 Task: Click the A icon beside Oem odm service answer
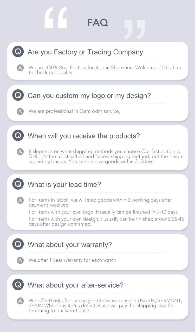point(20,111)
